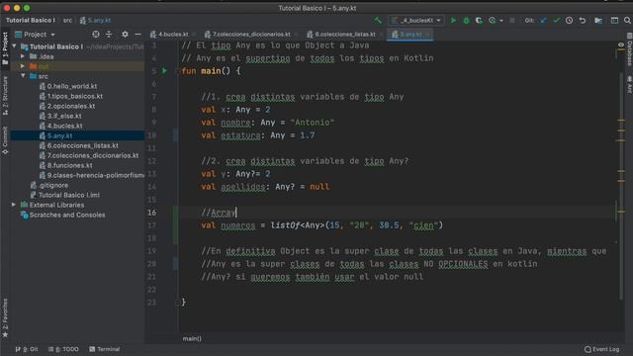The image size is (633, 356).
Task: Switch to the 4.bucles.kt editor tab
Action: pyautogui.click(x=173, y=35)
